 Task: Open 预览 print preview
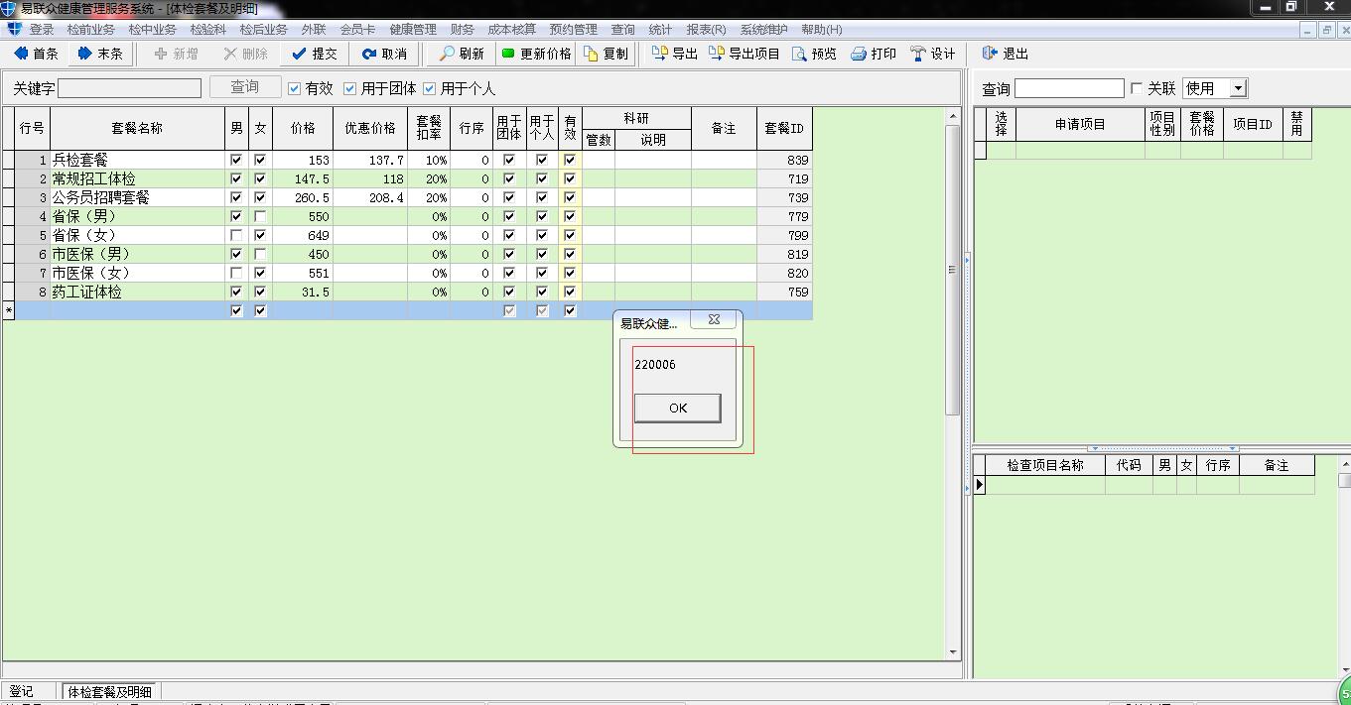tap(814, 54)
